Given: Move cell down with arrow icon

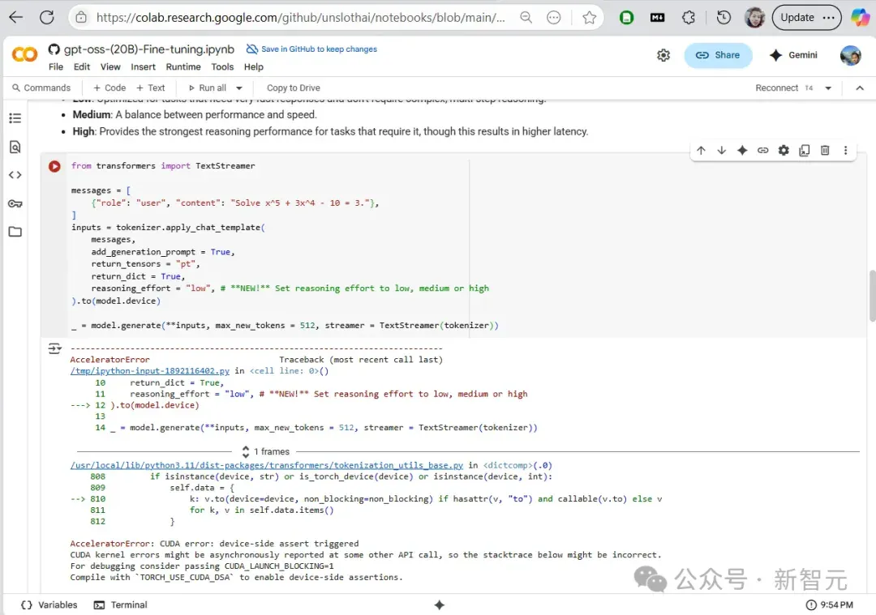Looking at the screenshot, I should click(x=721, y=150).
